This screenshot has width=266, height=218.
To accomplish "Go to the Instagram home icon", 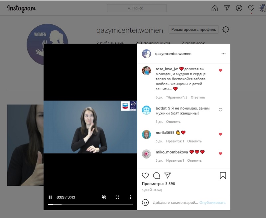I will (x=215, y=8).
